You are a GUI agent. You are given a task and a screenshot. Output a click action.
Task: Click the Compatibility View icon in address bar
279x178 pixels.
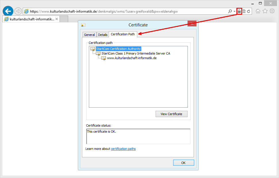[x=244, y=11]
